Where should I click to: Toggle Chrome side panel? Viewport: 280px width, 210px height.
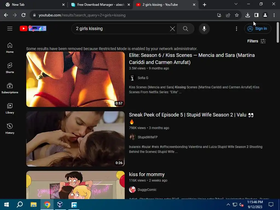(256, 15)
